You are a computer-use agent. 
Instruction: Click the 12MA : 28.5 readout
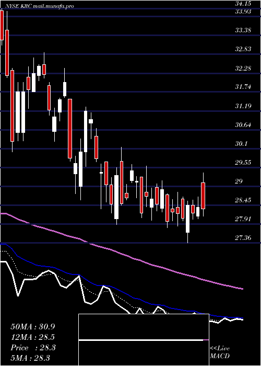pos(33,337)
